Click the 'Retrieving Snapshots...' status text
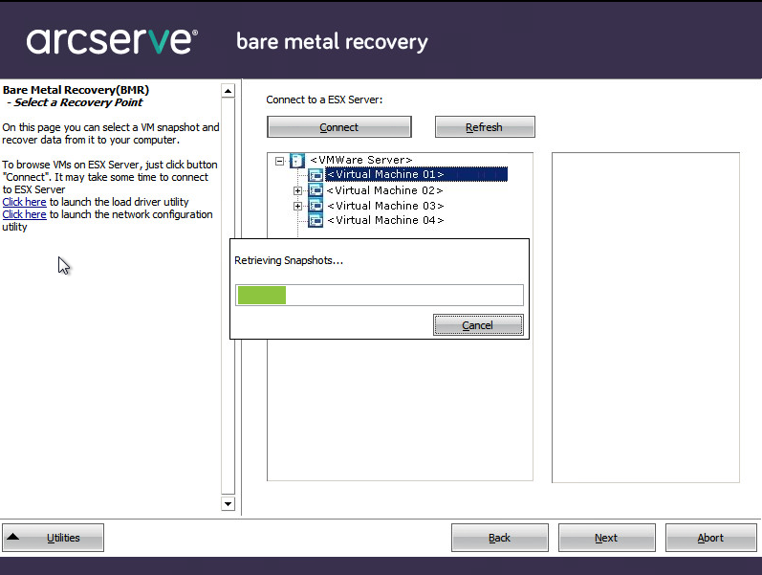 289,260
